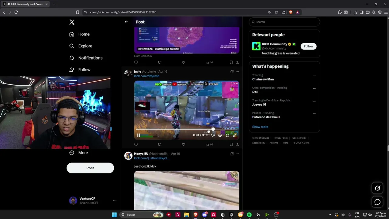Mute the video volume
This screenshot has width=389, height=219.
[213, 135]
